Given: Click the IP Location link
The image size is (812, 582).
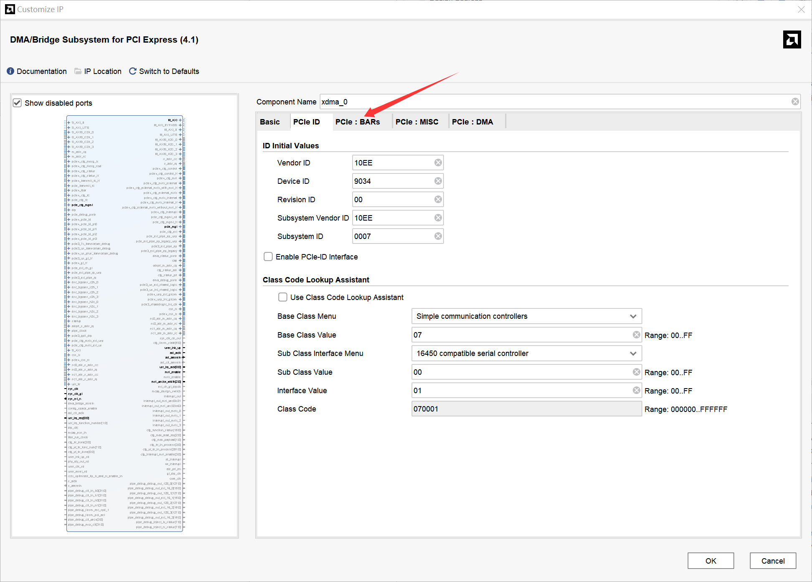Looking at the screenshot, I should click(103, 71).
